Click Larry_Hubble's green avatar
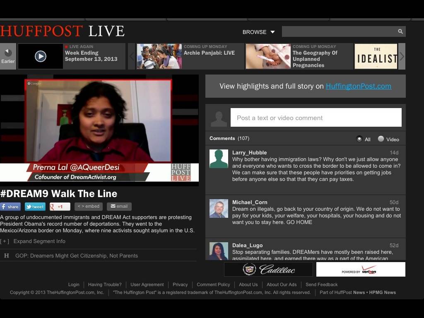This screenshot has height=318, width=424. [219, 159]
